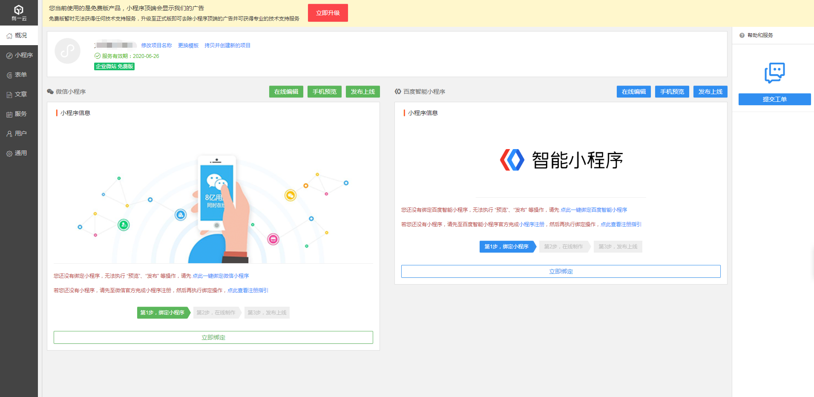Click the 帮助和服务 header text
814x397 pixels.
(x=760, y=35)
